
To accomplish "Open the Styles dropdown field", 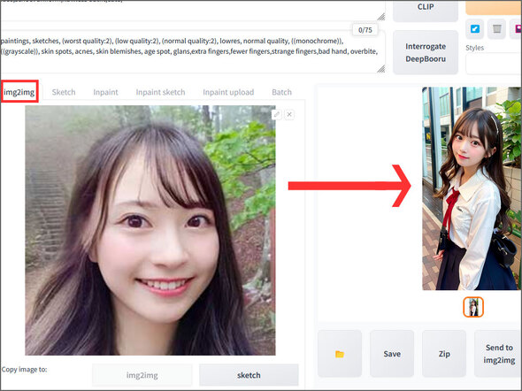I will (x=494, y=64).
